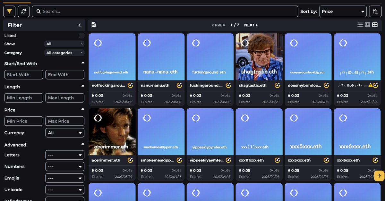The image size is (385, 201).
Task: Open the filter funnel button
Action: tap(9, 11)
